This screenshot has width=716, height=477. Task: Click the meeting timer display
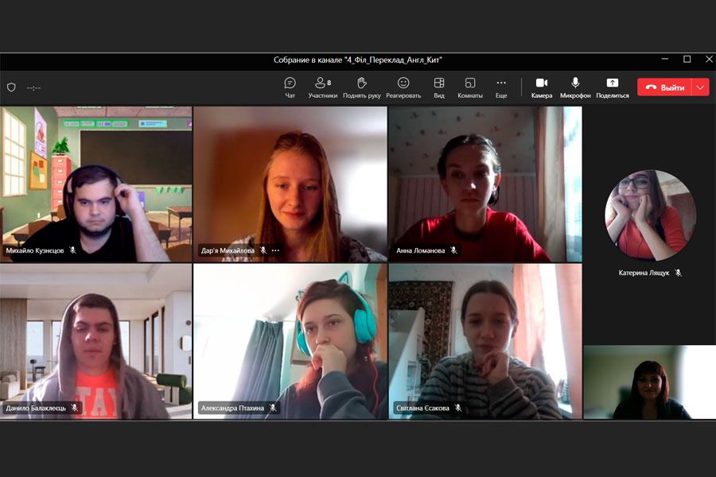tap(33, 87)
